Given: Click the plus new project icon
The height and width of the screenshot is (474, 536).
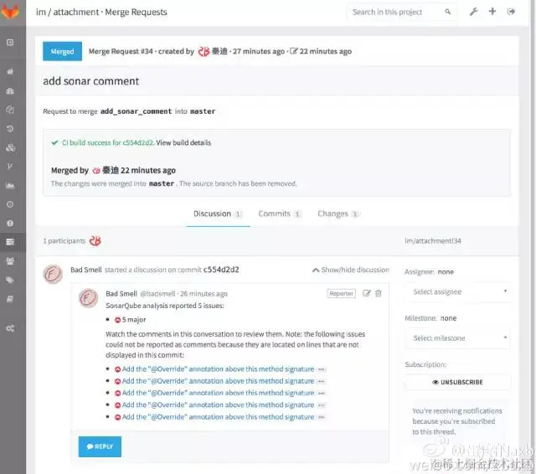Looking at the screenshot, I should click(x=492, y=12).
